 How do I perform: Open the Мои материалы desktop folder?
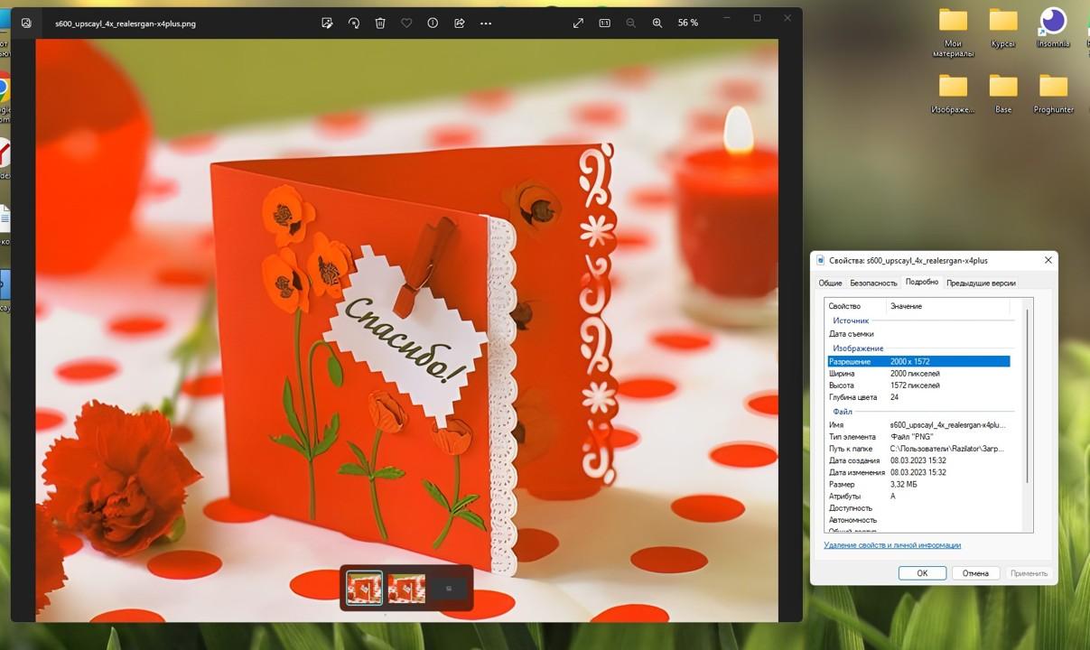(953, 32)
